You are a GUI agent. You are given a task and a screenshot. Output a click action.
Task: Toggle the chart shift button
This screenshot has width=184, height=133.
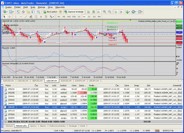(x=121, y=12)
